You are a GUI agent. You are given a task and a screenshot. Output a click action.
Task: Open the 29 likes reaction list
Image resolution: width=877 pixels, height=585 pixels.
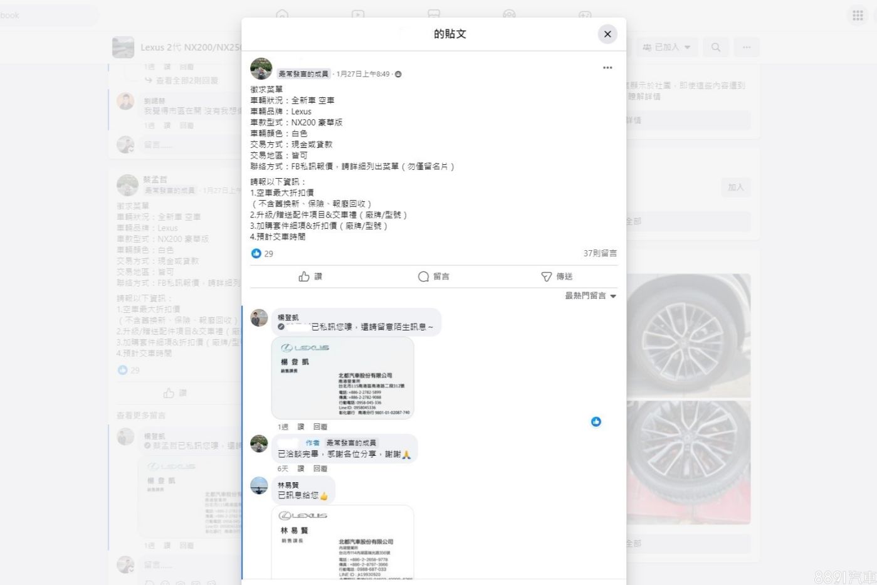click(263, 254)
